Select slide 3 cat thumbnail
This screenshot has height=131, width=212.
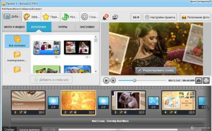(128, 100)
